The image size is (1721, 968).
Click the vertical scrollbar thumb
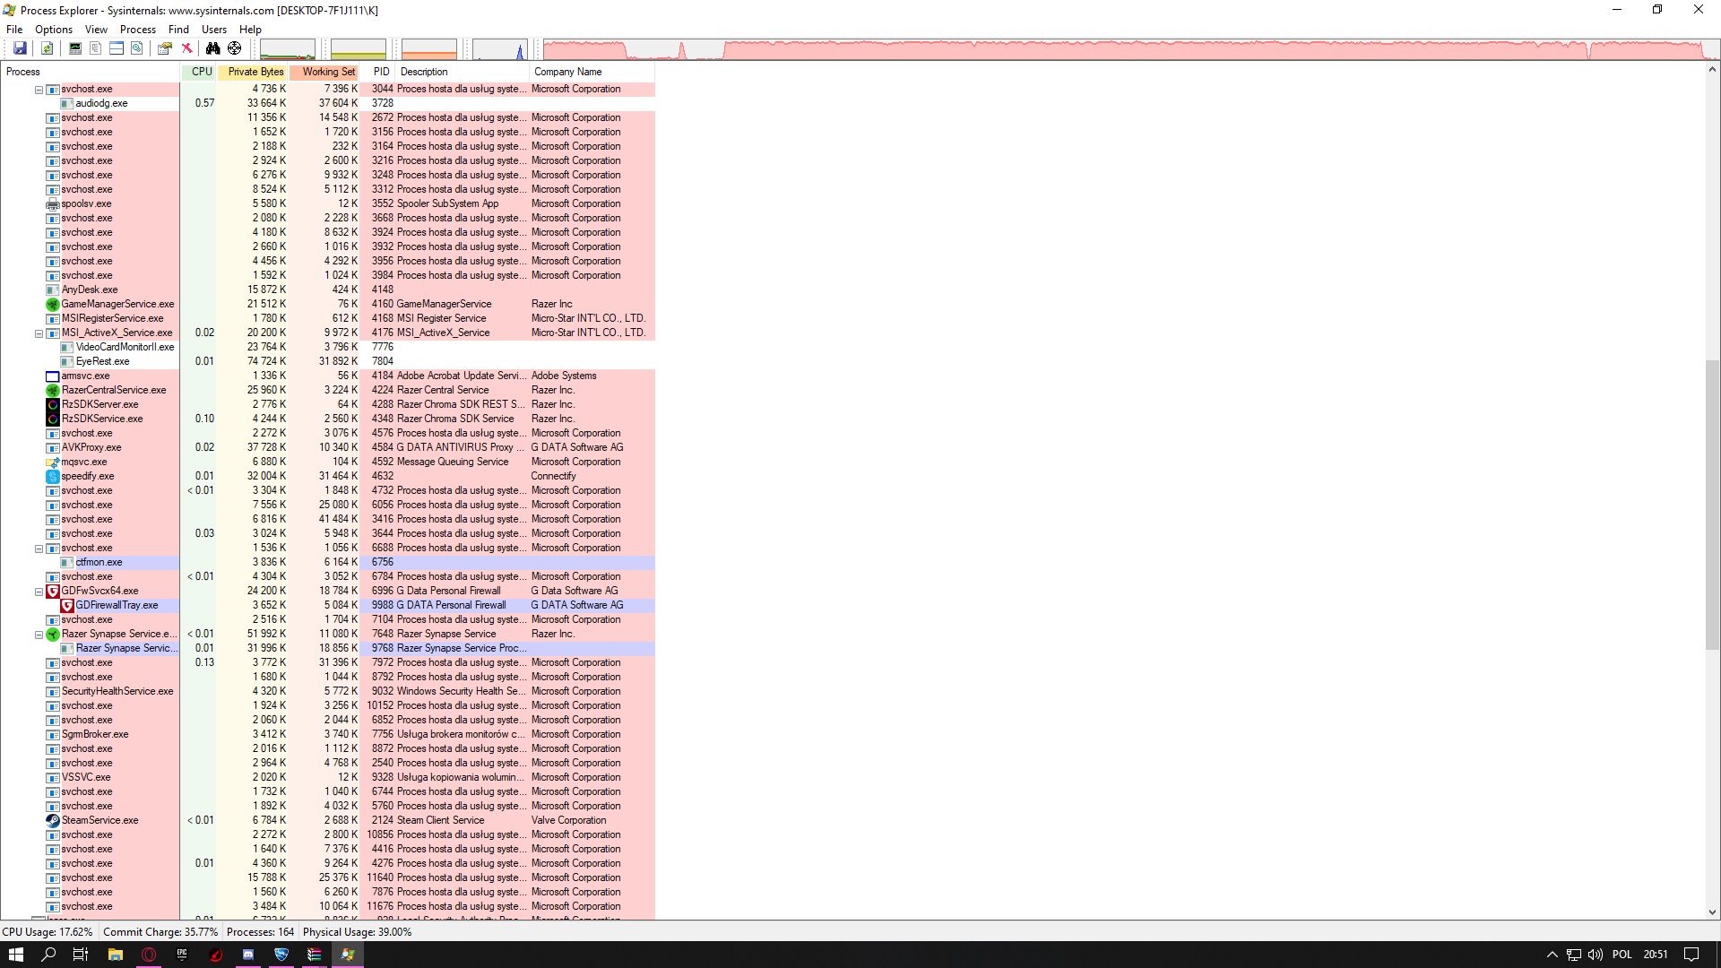[1712, 505]
